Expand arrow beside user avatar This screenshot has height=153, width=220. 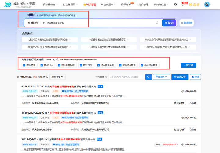(x=211, y=5)
